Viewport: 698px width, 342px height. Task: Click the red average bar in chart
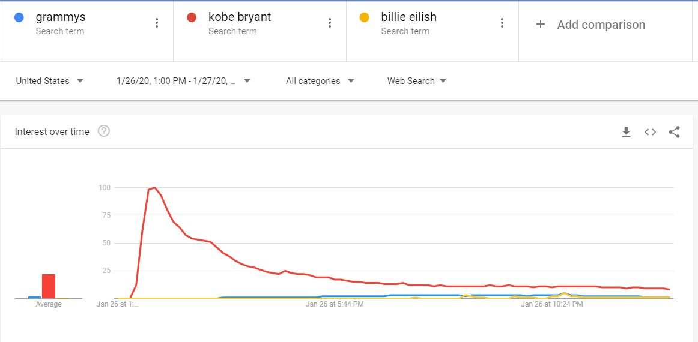(49, 286)
